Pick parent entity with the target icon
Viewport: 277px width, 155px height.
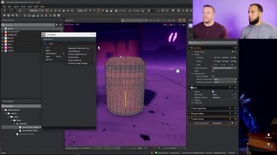pyautogui.click(x=233, y=52)
